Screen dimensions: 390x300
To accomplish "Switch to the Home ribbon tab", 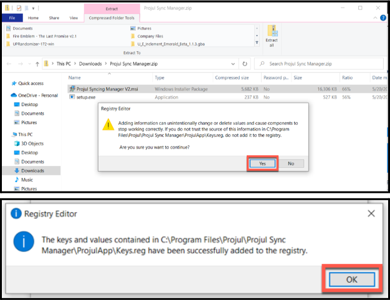I will tap(33, 17).
